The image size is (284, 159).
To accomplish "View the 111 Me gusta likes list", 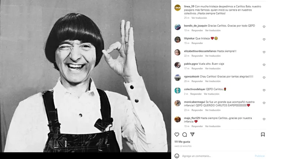I will click(x=182, y=142).
